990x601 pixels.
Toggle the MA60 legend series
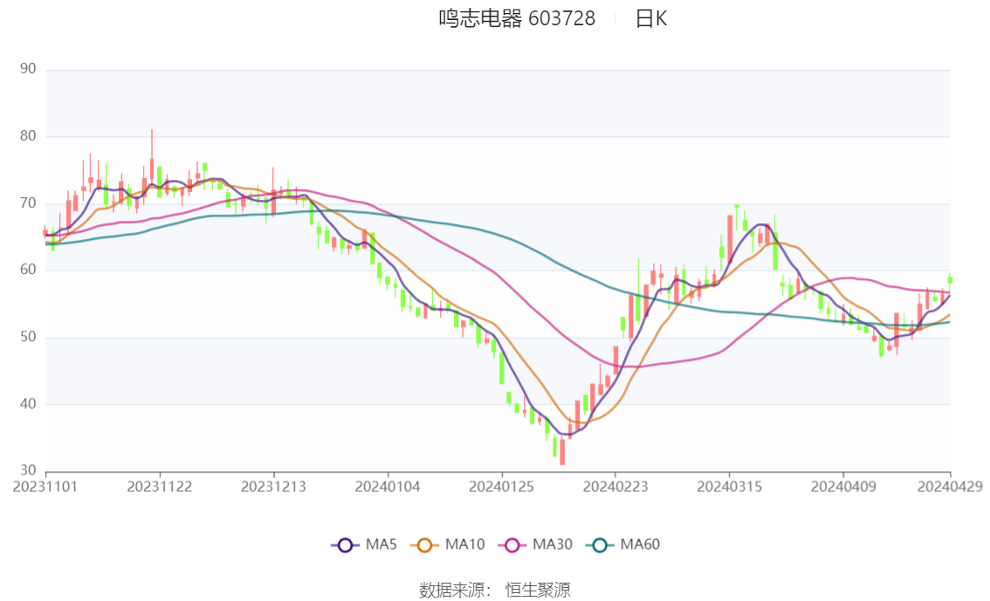click(x=623, y=545)
